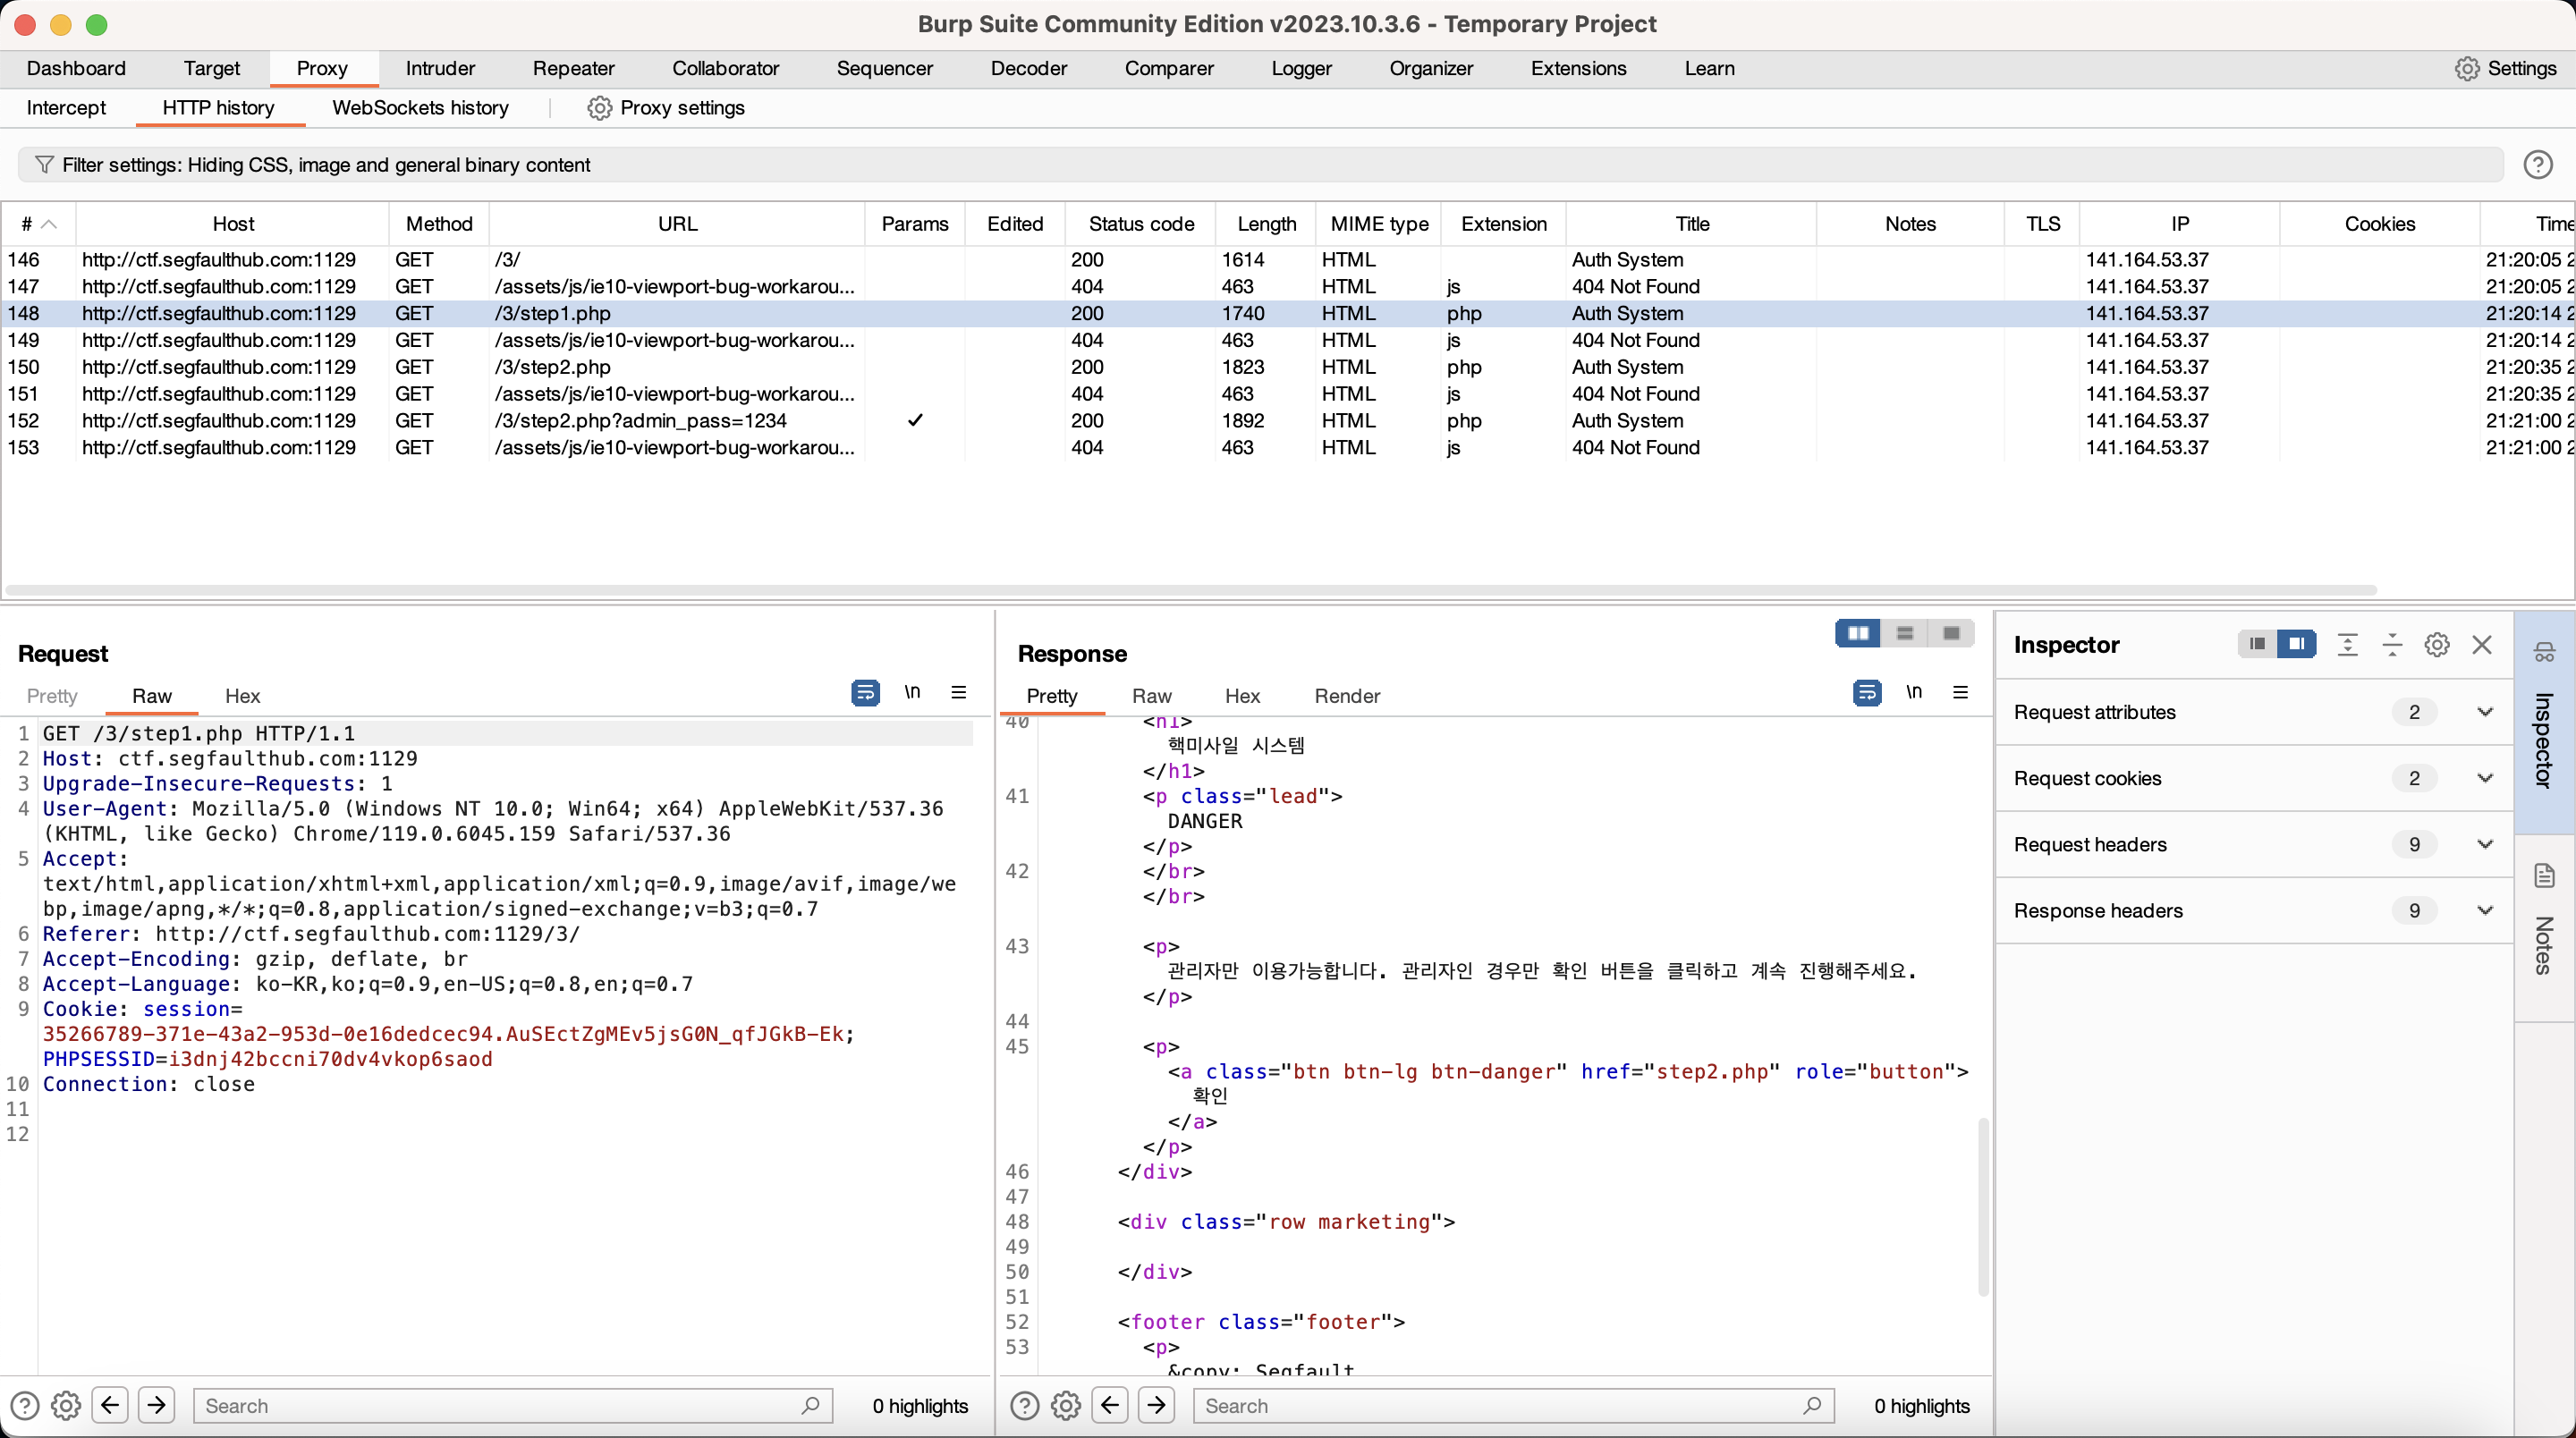2576x1438 pixels.
Task: Expand all Inspector sections icon
Action: tap(2347, 645)
